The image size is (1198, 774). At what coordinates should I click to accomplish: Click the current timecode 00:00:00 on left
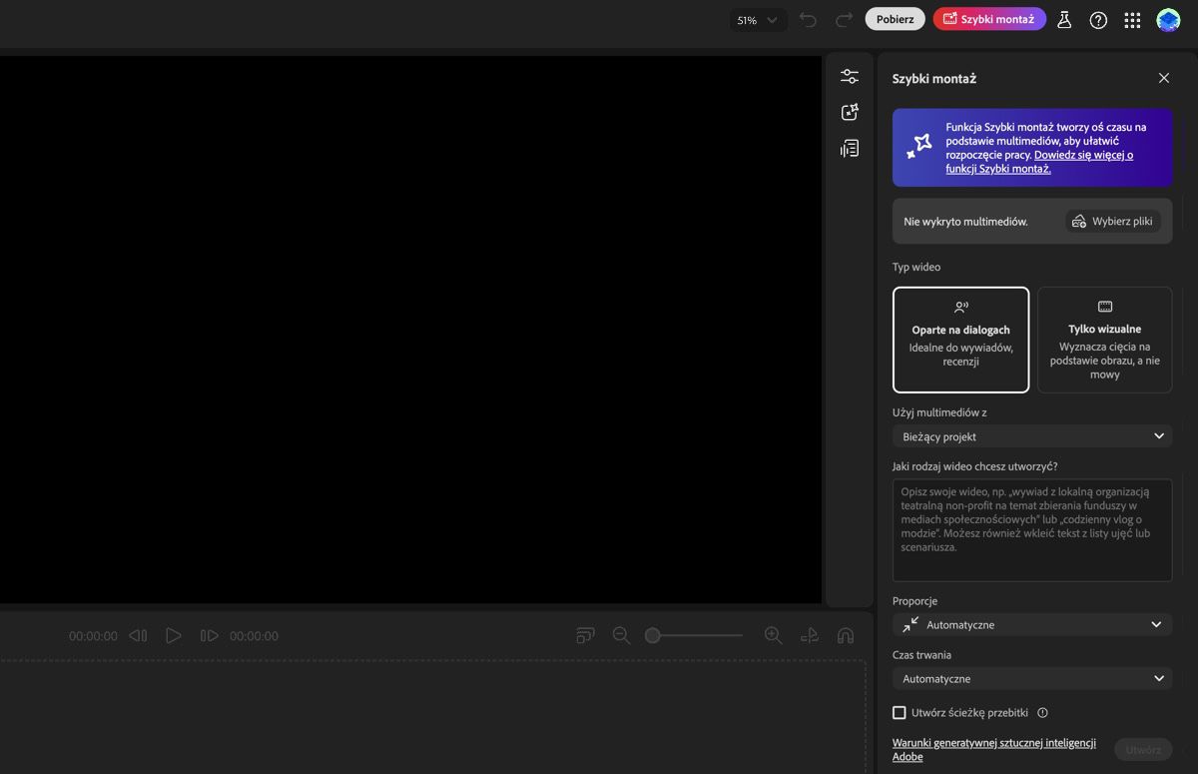tap(93, 636)
